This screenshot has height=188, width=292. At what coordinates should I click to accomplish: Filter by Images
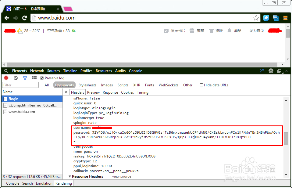107,85
